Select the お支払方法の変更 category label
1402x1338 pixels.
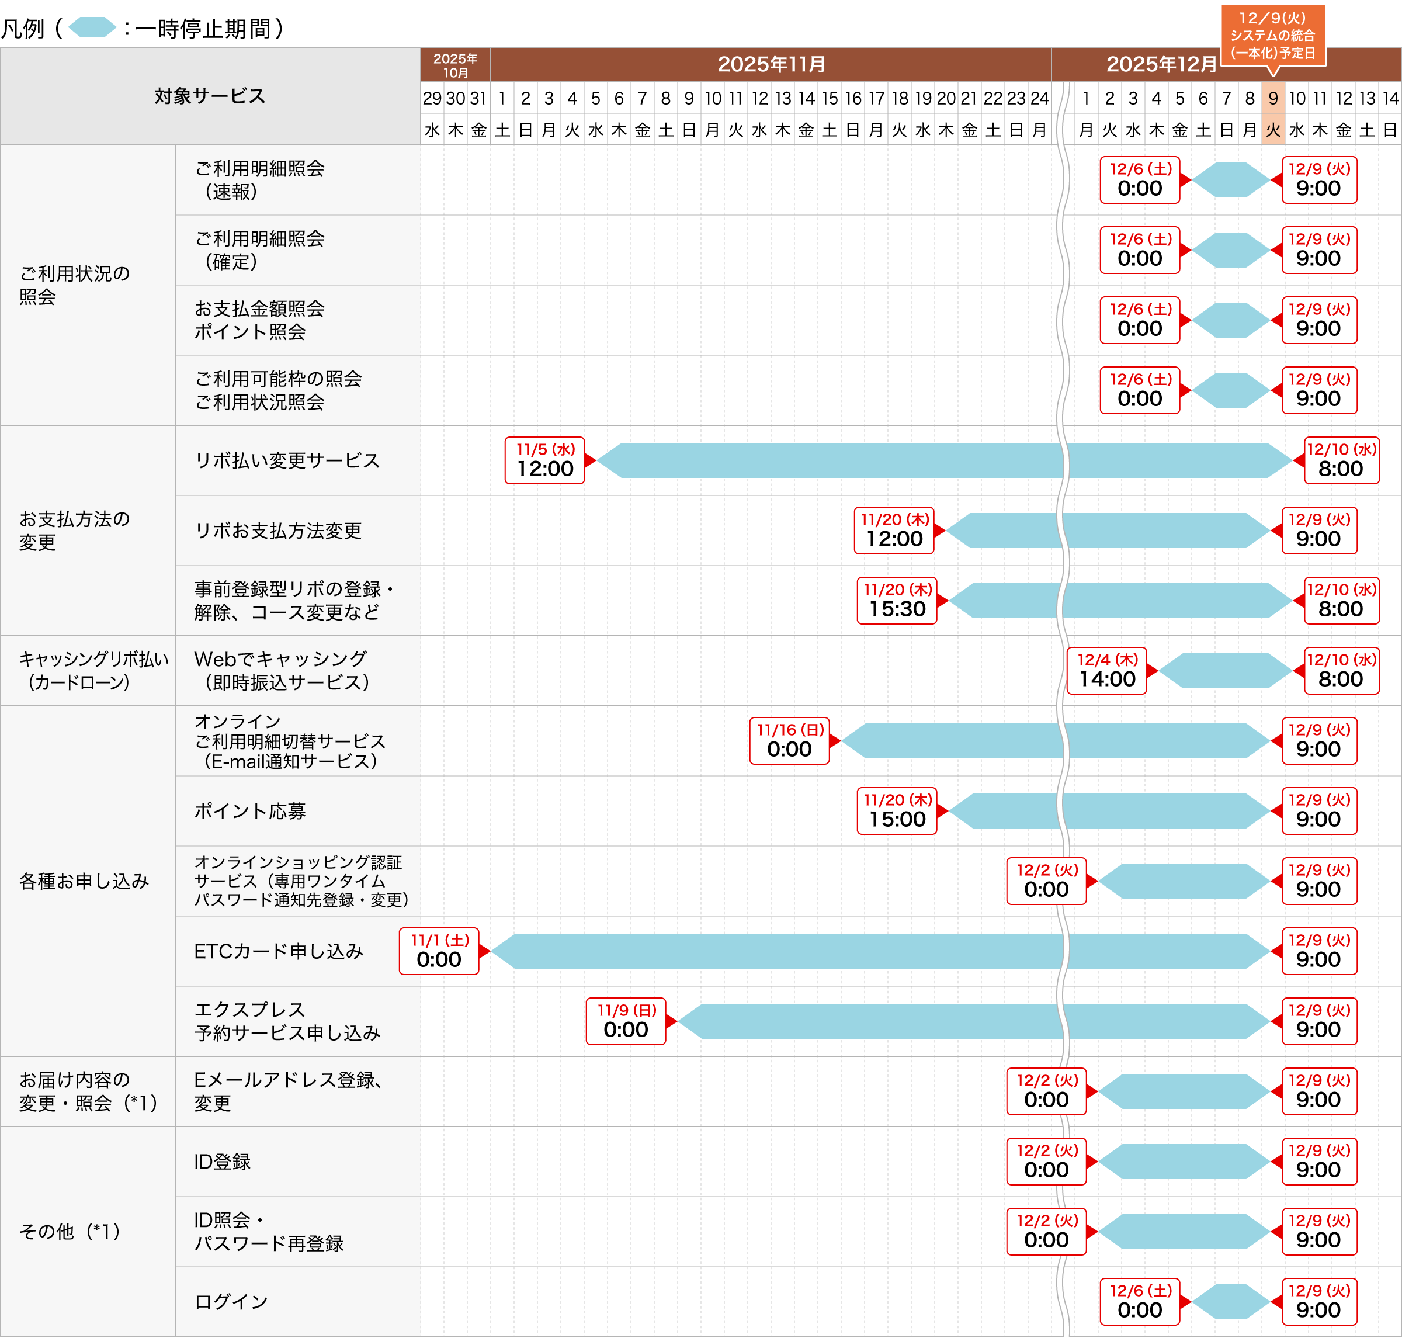tap(75, 531)
